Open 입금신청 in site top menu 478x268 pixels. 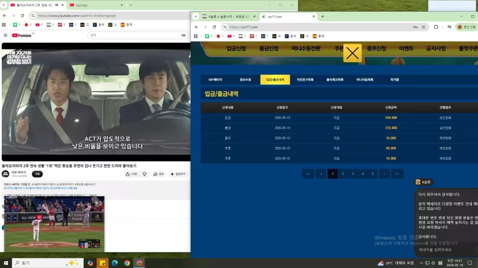pyautogui.click(x=236, y=48)
